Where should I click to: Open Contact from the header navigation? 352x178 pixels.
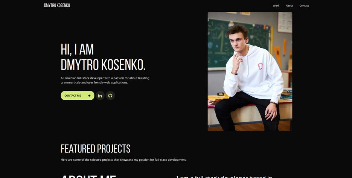tap(304, 6)
